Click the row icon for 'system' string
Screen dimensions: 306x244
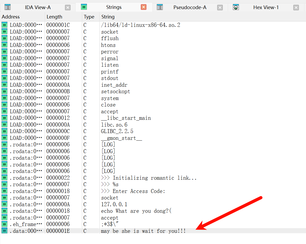tap(4, 98)
